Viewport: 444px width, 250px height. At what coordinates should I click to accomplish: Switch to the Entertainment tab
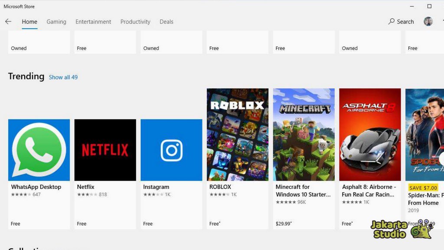[x=93, y=22]
